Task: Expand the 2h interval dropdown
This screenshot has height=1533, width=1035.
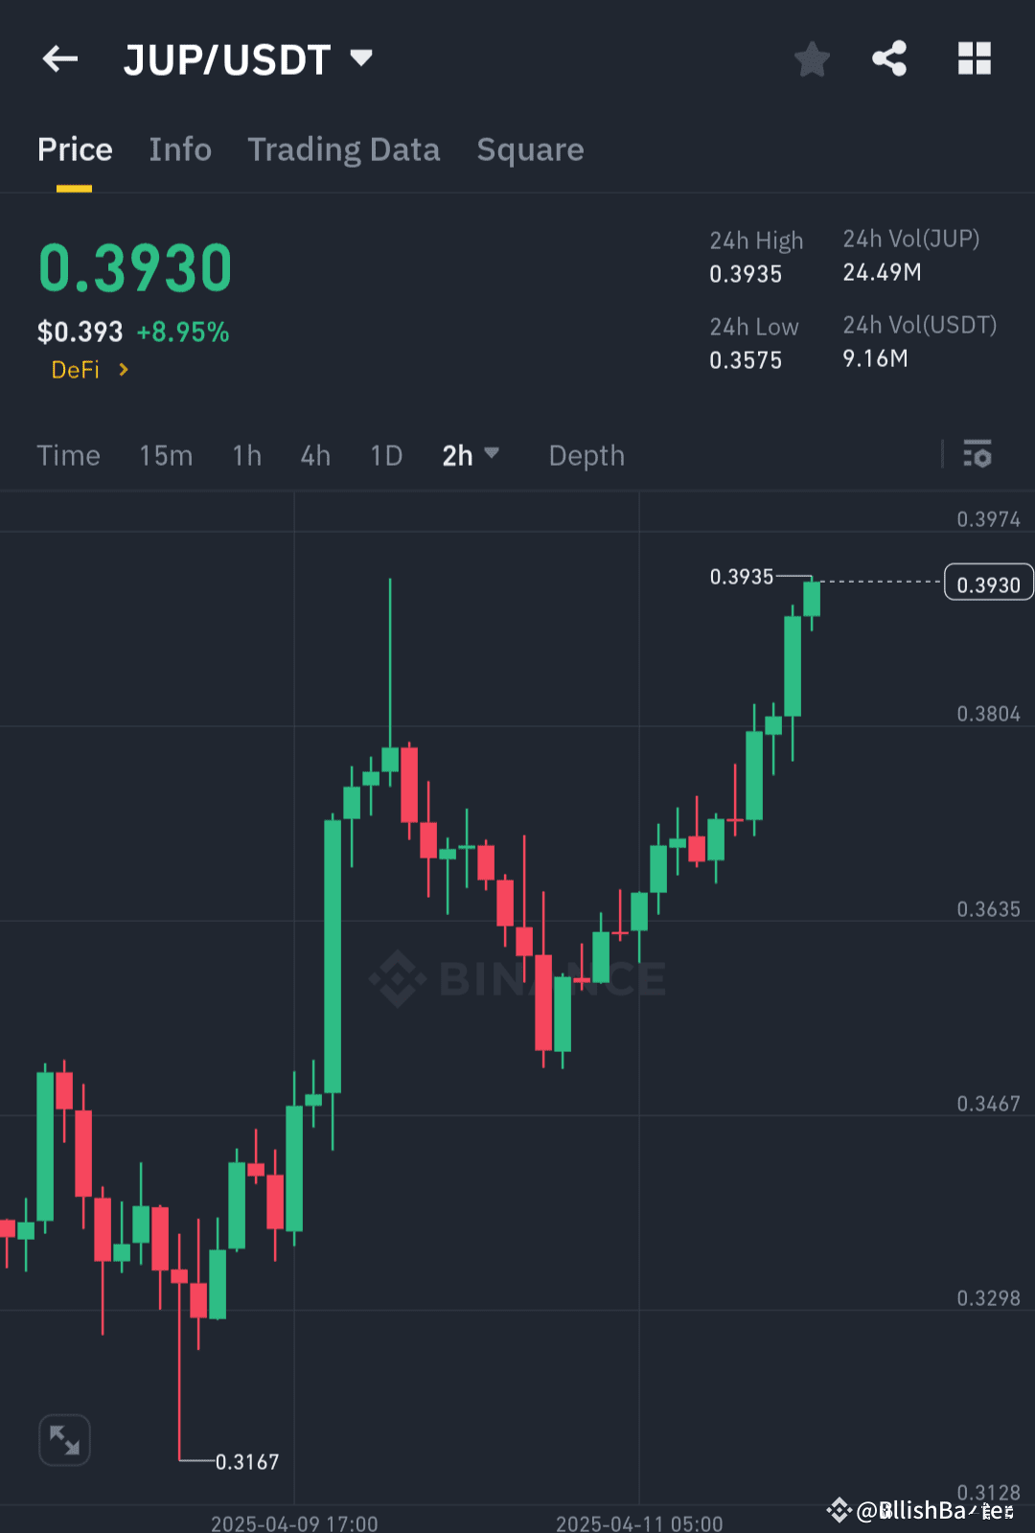Action: click(x=470, y=455)
